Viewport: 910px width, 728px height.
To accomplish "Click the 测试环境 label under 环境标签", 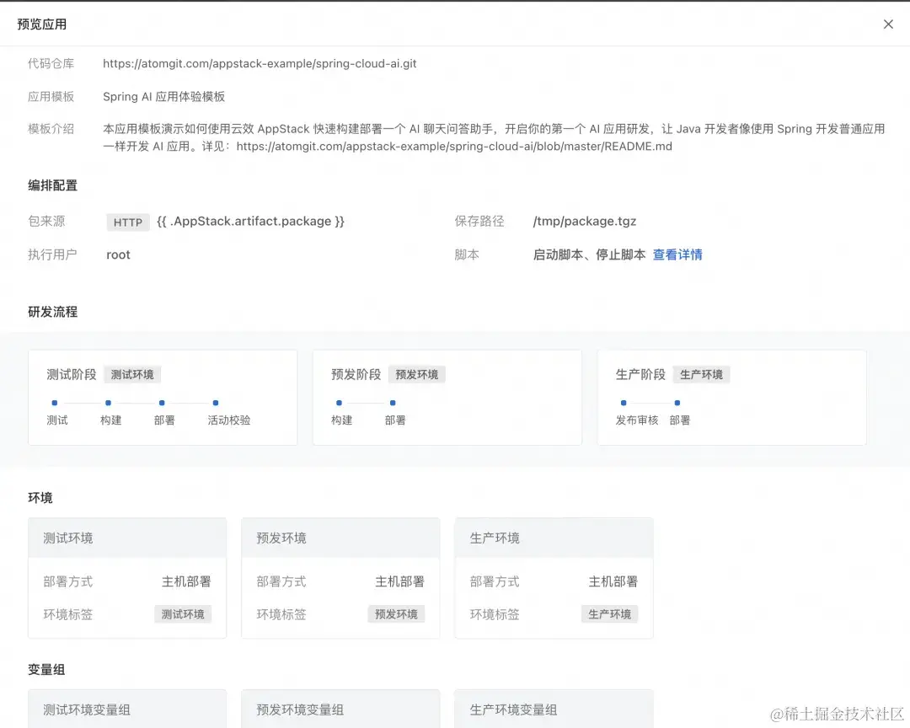I will click(x=184, y=614).
